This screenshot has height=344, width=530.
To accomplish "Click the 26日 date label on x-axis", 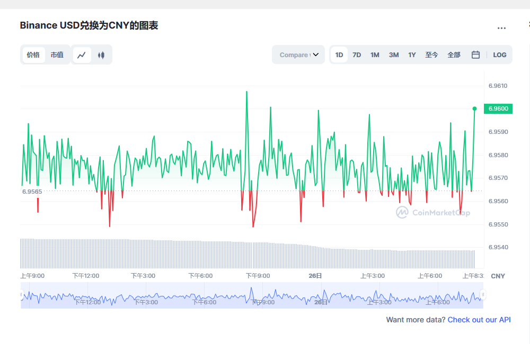I will 315,276.
